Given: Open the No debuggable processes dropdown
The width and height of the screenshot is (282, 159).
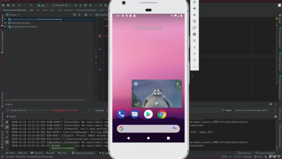Looking at the screenshot, I should click(70, 110).
